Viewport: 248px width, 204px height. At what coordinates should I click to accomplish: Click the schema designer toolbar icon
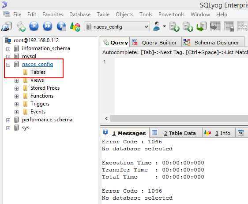242,26
